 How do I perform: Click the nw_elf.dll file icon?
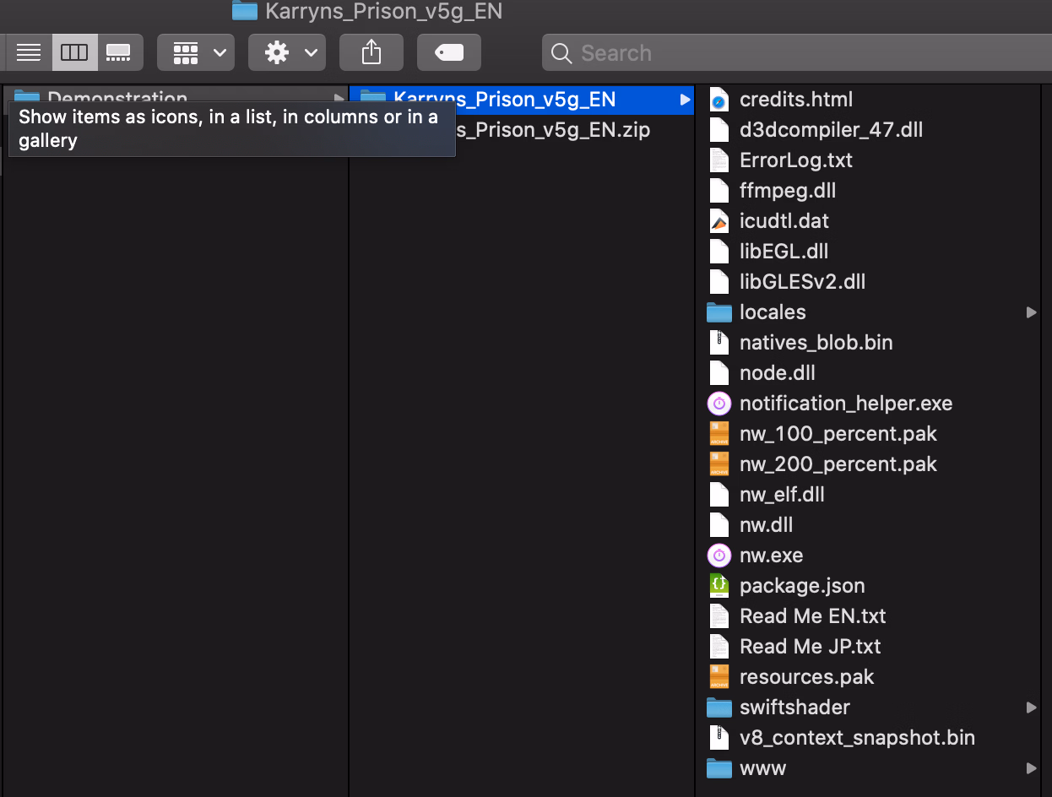[x=719, y=495]
